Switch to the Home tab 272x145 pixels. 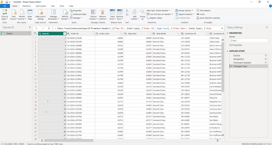(15, 6)
